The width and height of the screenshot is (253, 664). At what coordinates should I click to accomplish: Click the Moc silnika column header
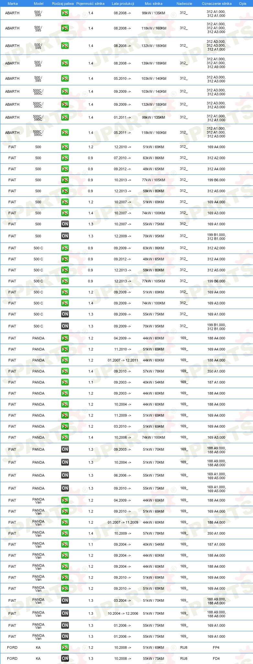pos(154,4)
